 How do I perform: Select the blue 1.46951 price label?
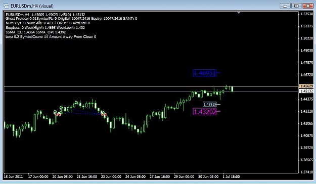(205, 73)
